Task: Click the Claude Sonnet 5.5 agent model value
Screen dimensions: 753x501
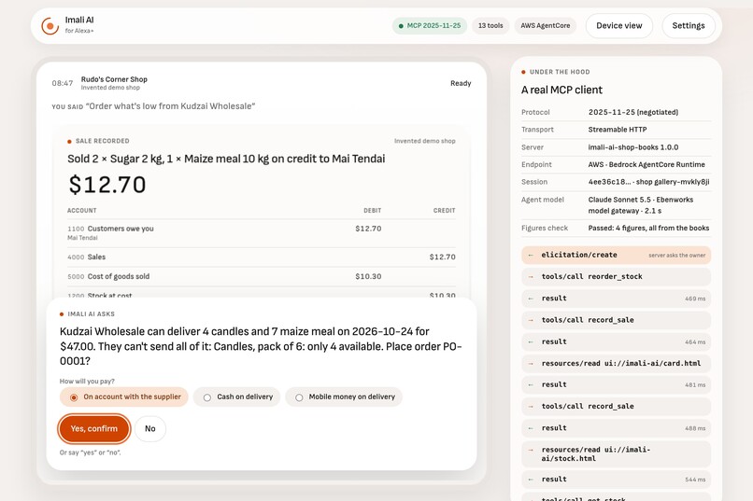Action: [641, 205]
